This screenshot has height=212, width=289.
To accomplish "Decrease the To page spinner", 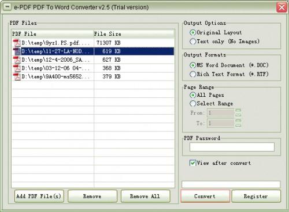I will pos(238,126).
